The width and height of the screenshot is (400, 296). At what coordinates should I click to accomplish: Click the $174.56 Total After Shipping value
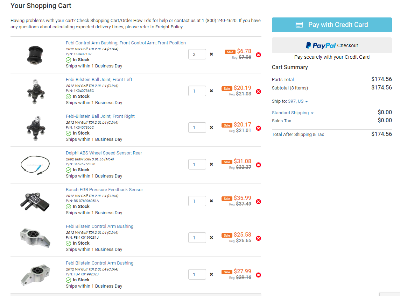[x=381, y=134]
